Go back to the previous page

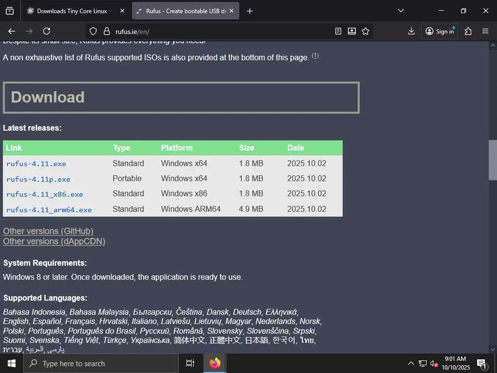(x=12, y=31)
